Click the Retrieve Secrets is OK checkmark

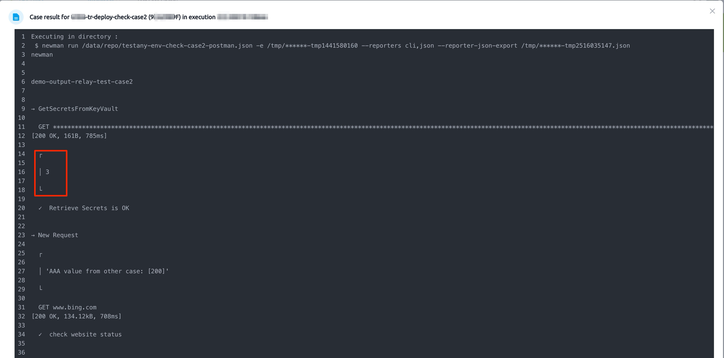[40, 208]
